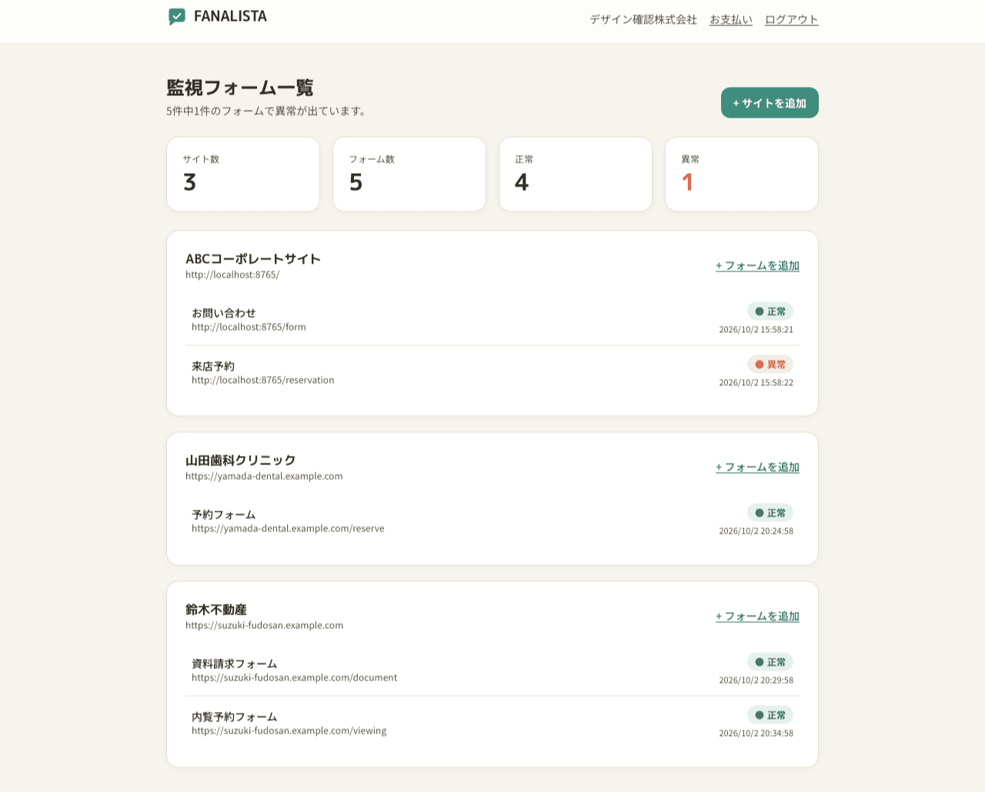This screenshot has height=792, width=985.
Task: Click the サイトを追加 button
Action: (x=770, y=103)
